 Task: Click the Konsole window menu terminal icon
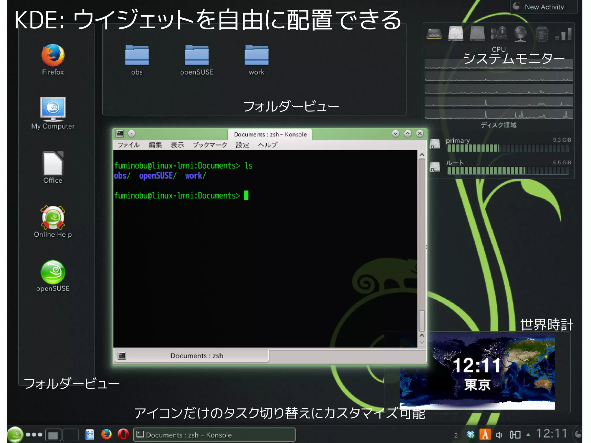tap(119, 134)
